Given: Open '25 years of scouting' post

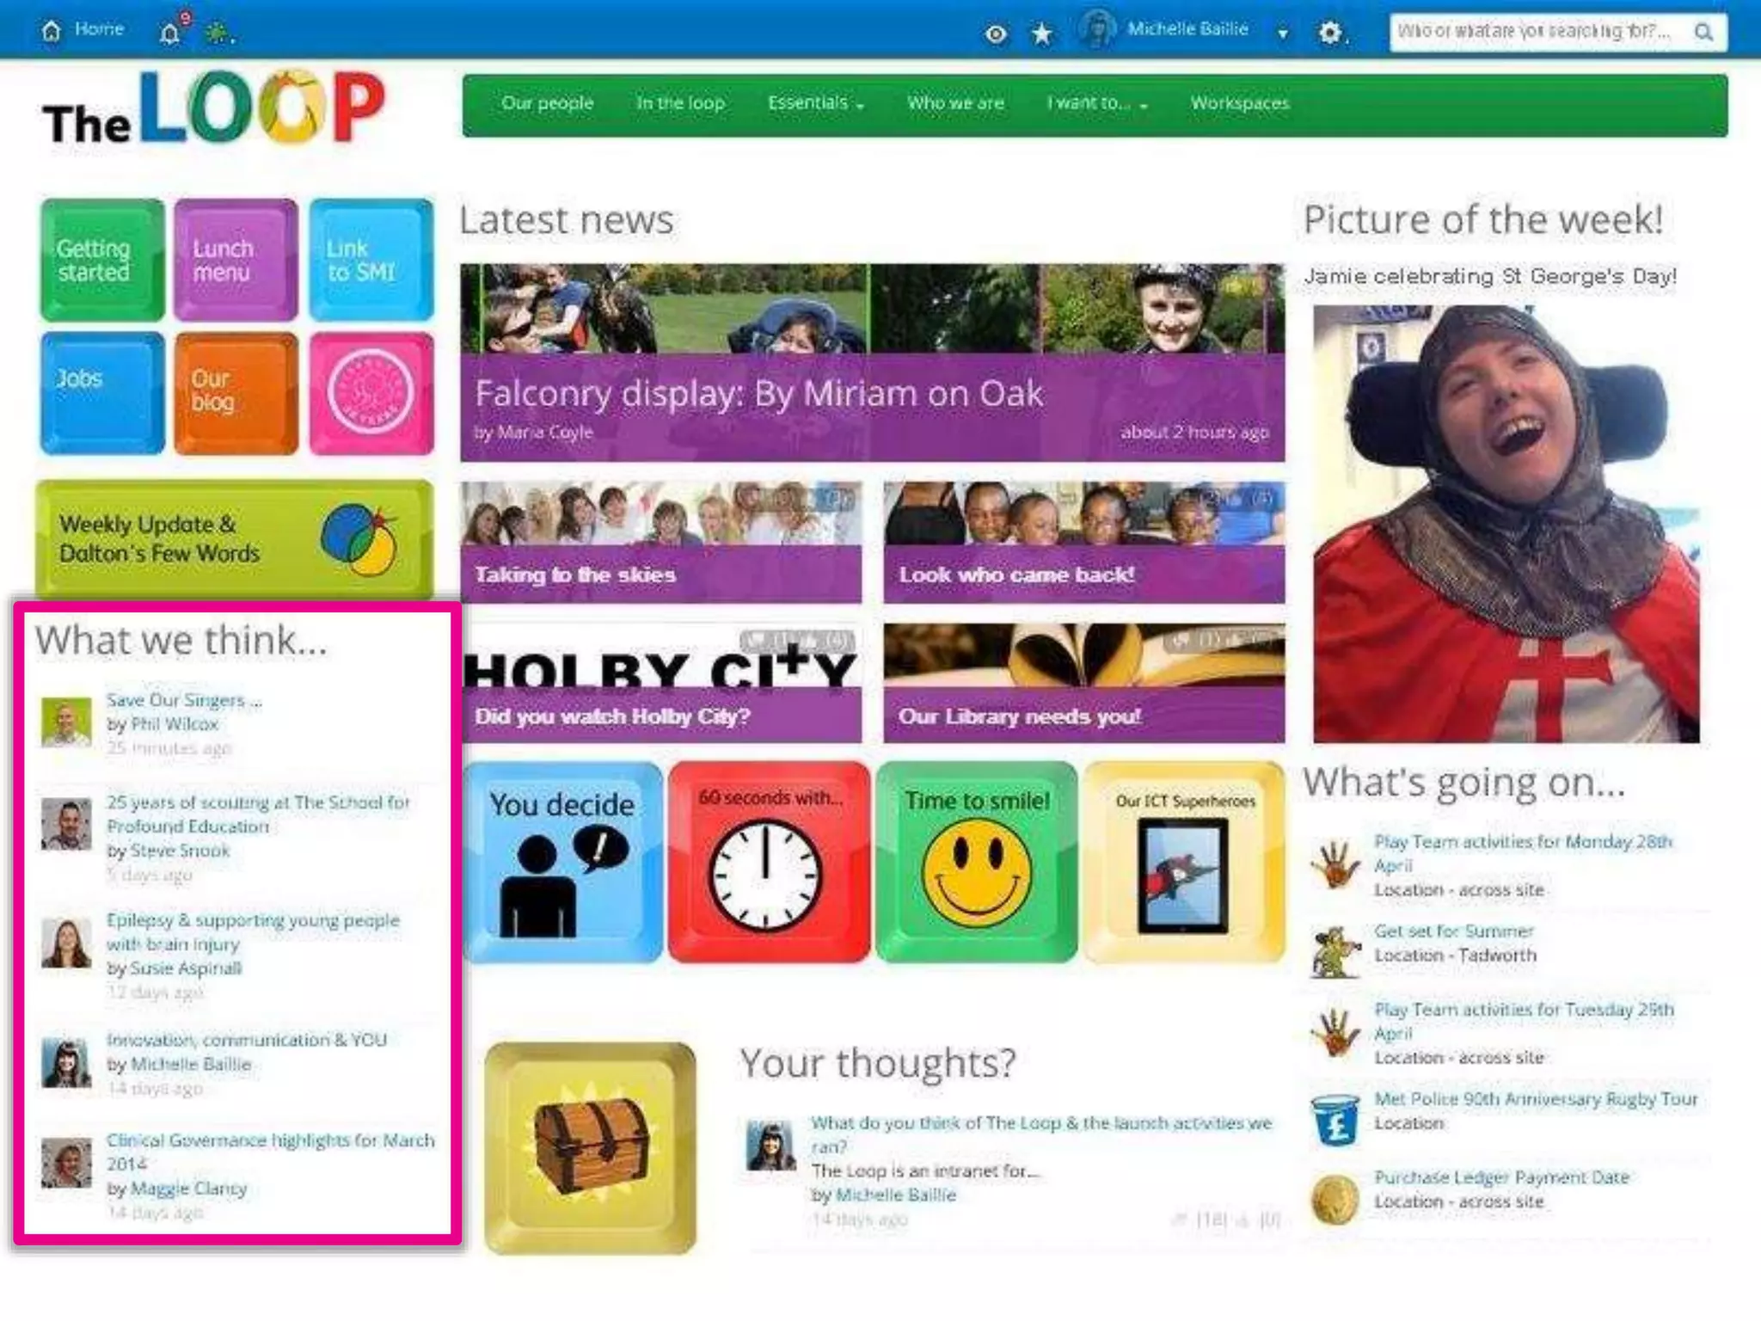Looking at the screenshot, I should click(258, 814).
